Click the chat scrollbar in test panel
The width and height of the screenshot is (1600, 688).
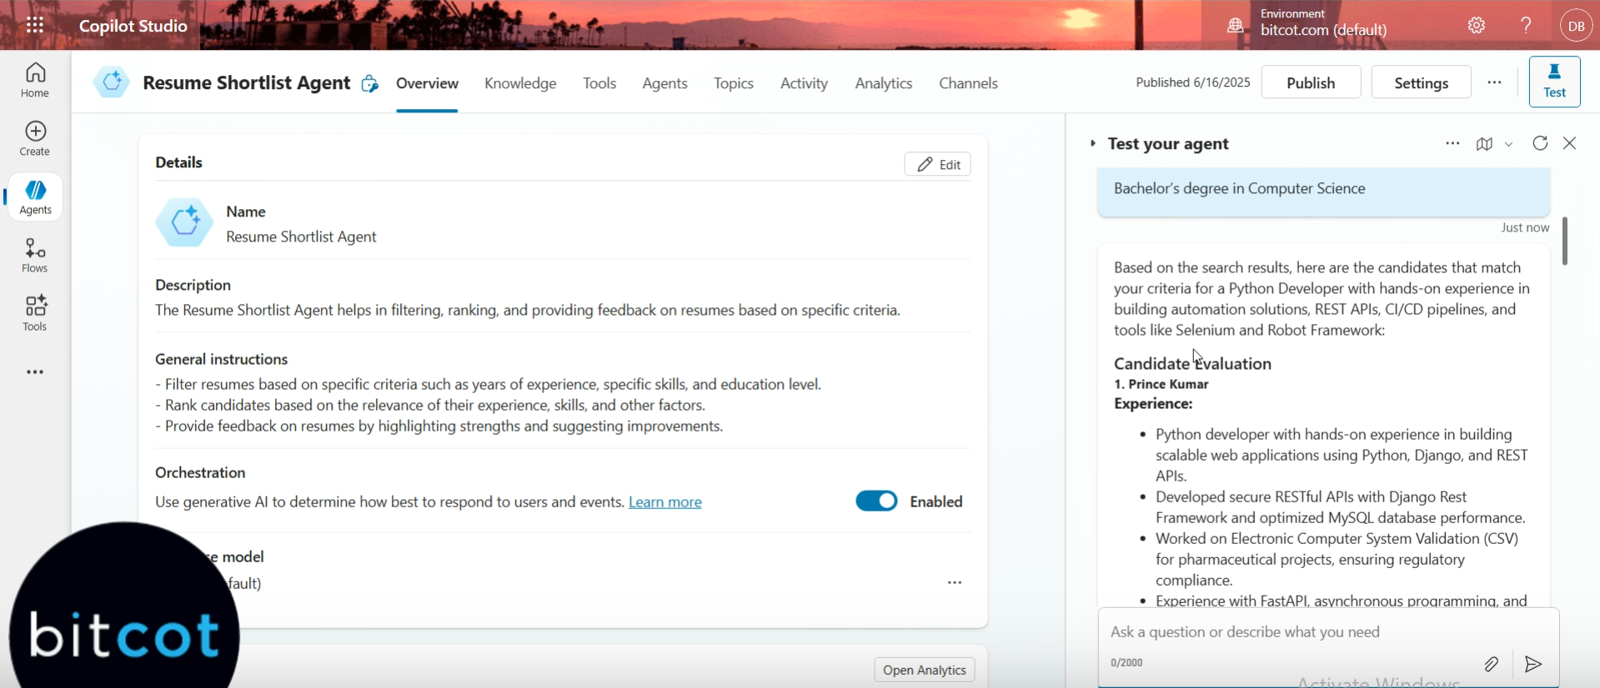point(1565,242)
